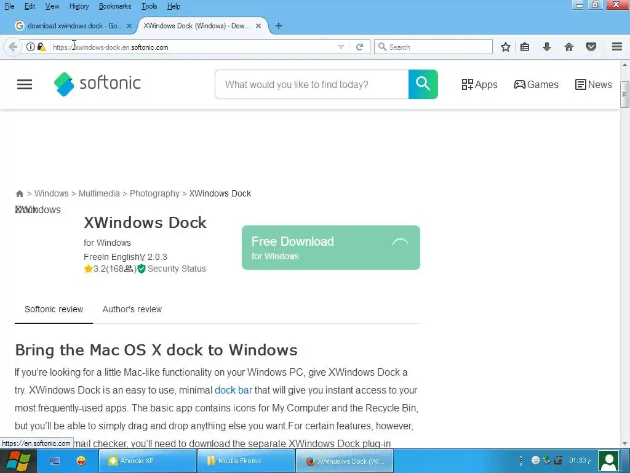
Task: Click the user avatar icon in system tray
Action: pos(608,461)
